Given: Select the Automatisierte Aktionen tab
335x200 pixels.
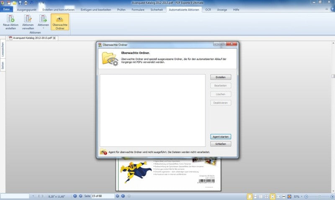Looking at the screenshot, I should point(184,10).
